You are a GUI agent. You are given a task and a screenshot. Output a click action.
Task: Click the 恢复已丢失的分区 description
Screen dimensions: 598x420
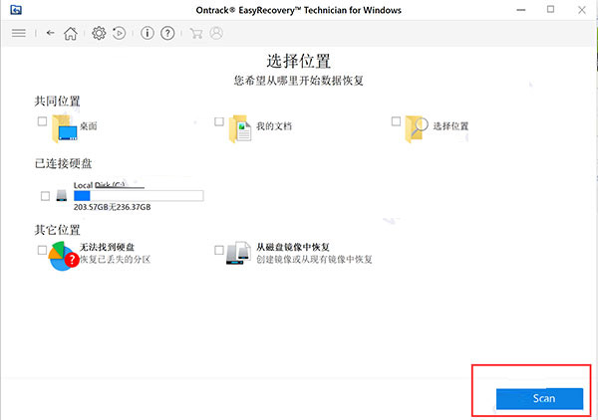[116, 260]
